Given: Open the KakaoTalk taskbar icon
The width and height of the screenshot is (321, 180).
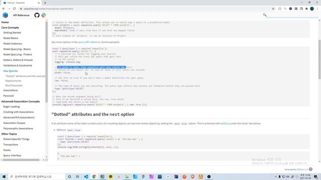Looking at the screenshot, I should pos(110,176).
